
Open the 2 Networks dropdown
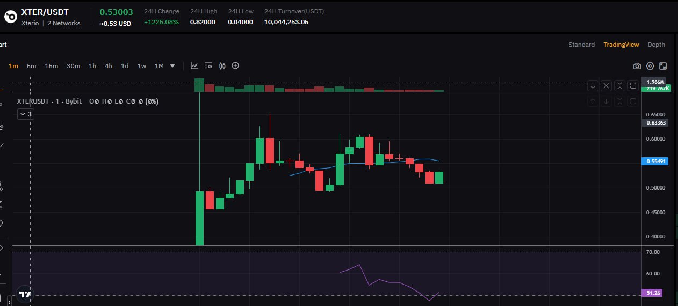pos(64,23)
